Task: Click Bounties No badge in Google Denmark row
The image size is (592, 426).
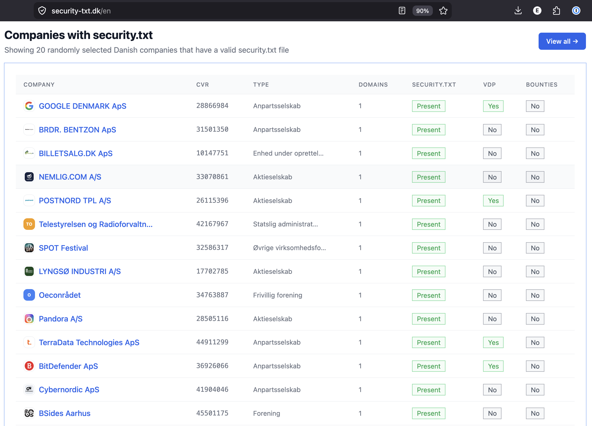Action: pos(535,106)
